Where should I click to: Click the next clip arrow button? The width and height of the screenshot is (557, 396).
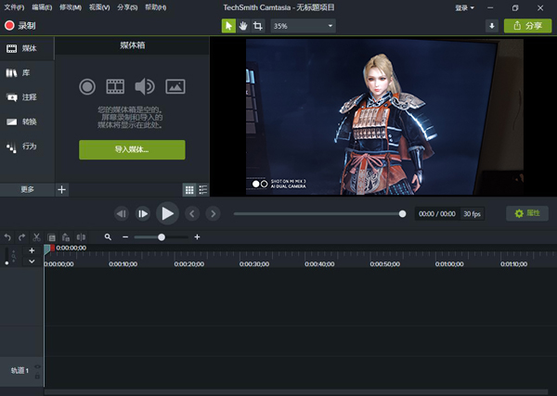point(214,213)
